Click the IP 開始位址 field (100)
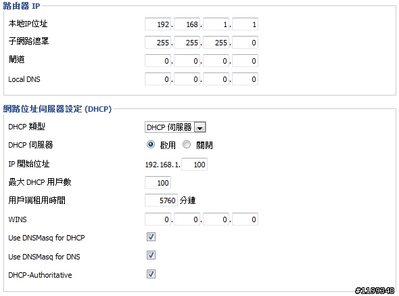Image resolution: width=399 pixels, height=296 pixels. 194,164
